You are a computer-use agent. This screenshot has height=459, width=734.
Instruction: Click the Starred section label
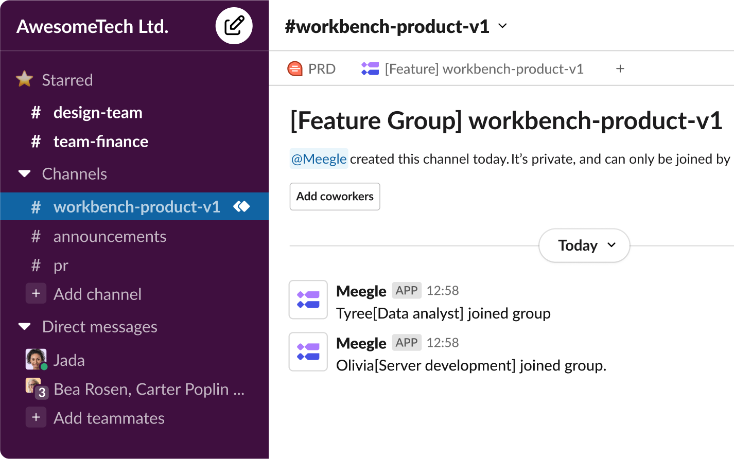coord(67,80)
